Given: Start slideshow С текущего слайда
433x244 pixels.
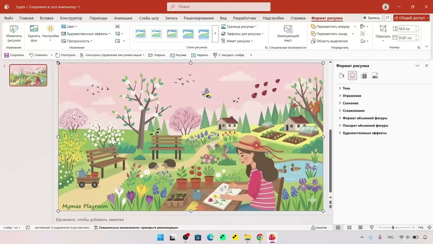Looking at the screenshot, I should pos(229,55).
